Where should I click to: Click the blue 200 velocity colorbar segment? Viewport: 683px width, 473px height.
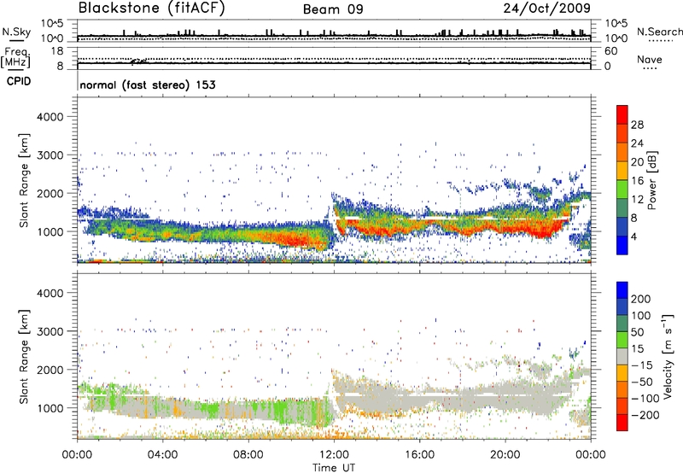click(x=622, y=290)
